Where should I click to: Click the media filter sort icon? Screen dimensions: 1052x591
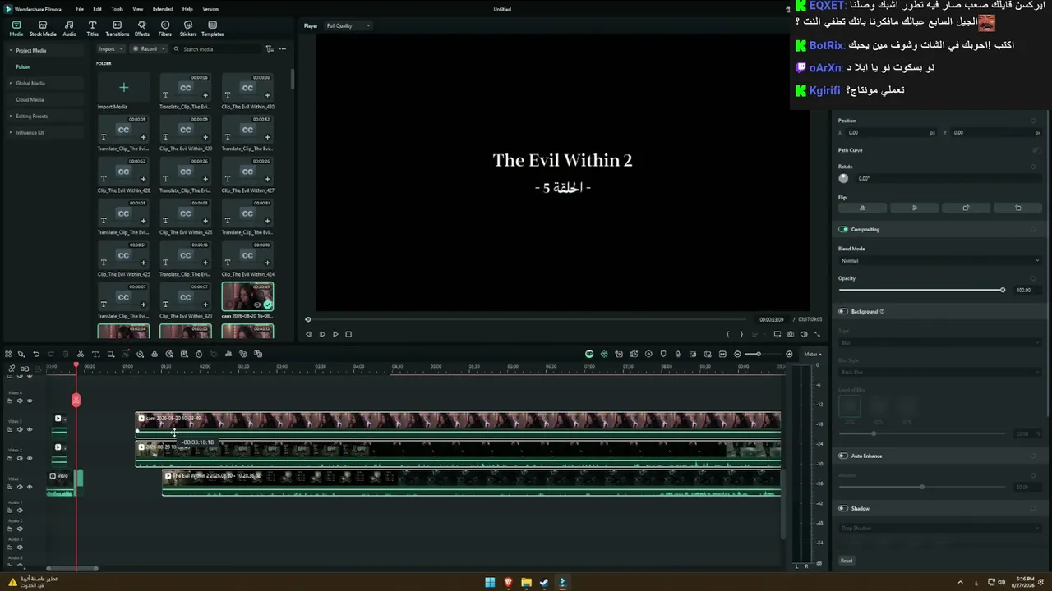click(270, 49)
